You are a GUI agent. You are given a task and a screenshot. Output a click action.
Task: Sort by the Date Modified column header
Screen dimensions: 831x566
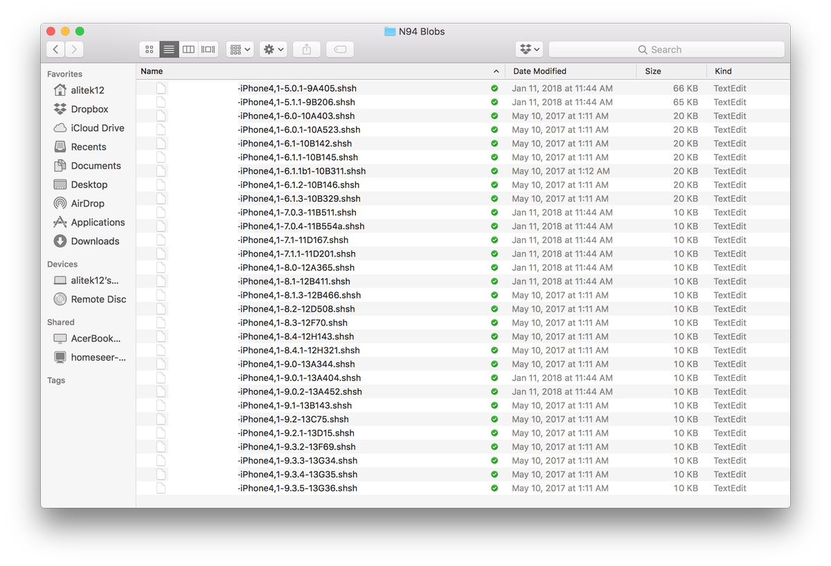coord(539,71)
